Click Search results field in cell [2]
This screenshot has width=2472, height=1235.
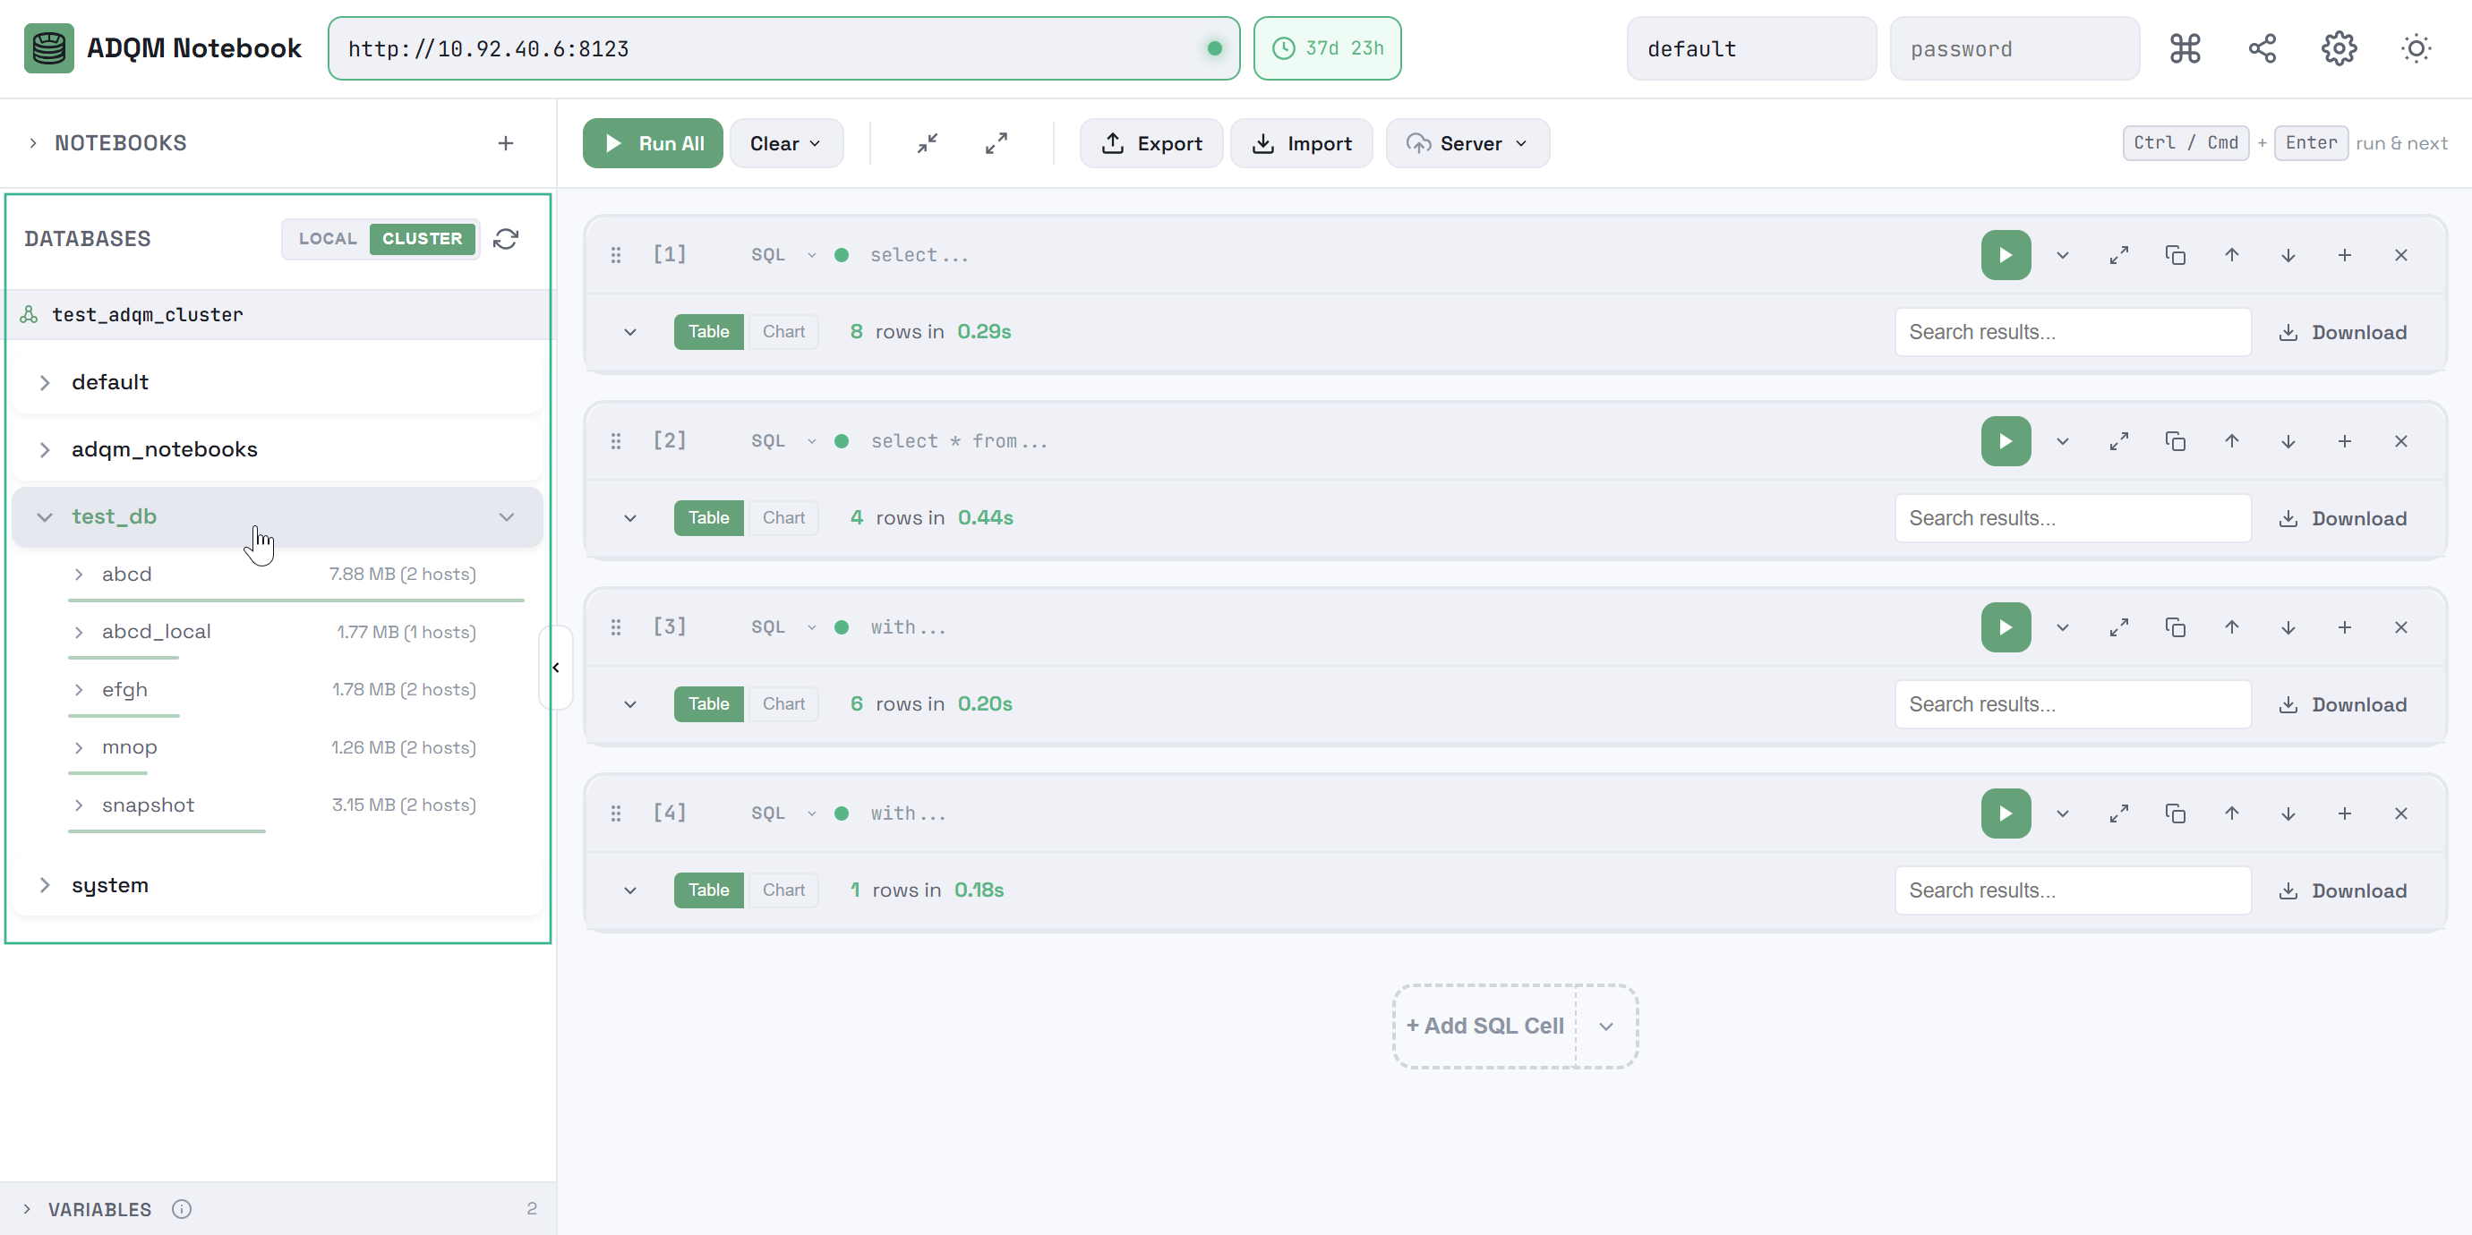click(2072, 518)
